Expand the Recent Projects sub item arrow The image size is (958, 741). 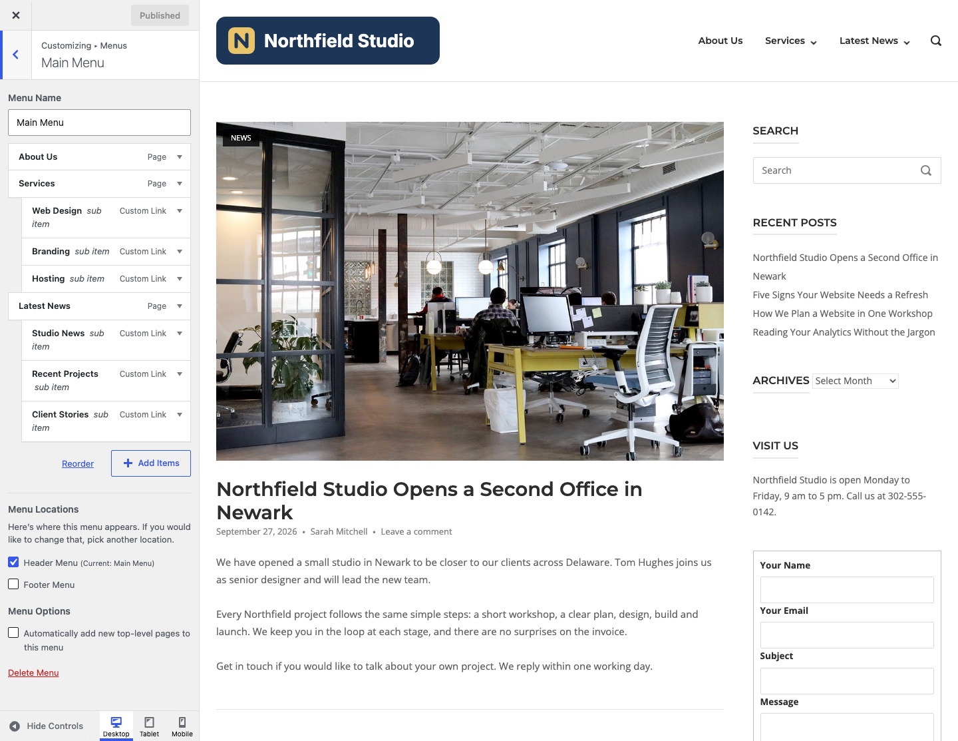pos(180,374)
